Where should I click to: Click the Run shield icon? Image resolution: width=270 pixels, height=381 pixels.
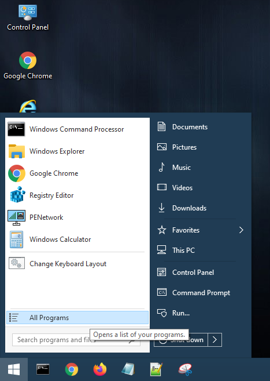(162, 313)
